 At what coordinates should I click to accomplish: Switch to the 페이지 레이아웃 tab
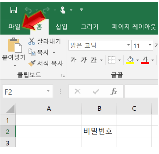coord(134,27)
